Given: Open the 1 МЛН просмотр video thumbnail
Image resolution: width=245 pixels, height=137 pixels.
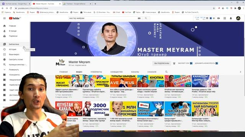Looking at the screenshot, I should pos(123,109).
